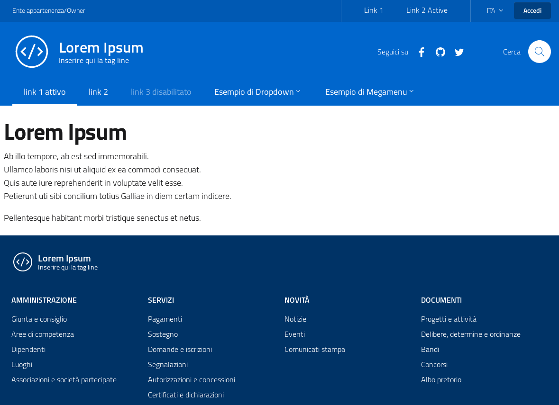559x405 pixels.
Task: Open the GitHub social icon
Action: [x=440, y=52]
